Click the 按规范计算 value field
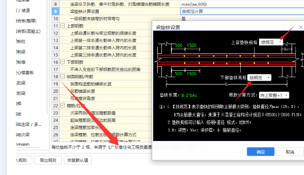 242,11
